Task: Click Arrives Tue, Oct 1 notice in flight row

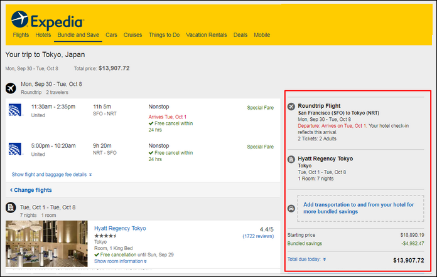Action: point(167,117)
